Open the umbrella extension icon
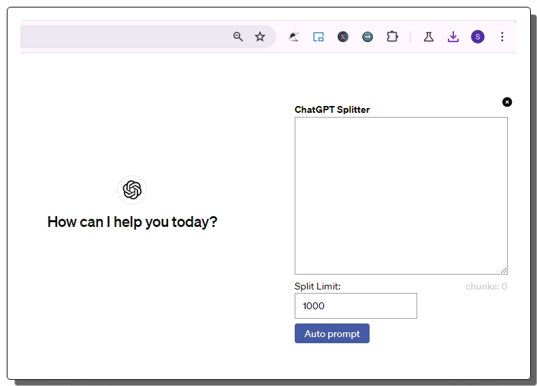Viewport: 537px width, 386px height. pos(293,37)
